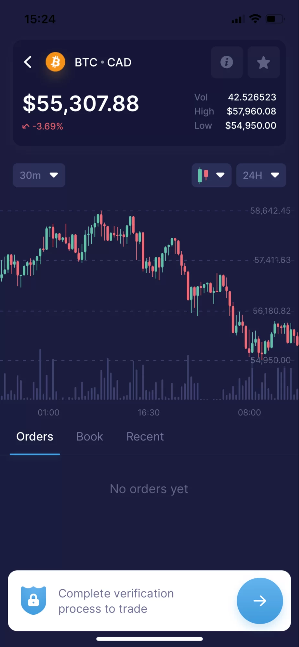The image size is (299, 647).
Task: Tap the blue arrow circle button
Action: (260, 601)
